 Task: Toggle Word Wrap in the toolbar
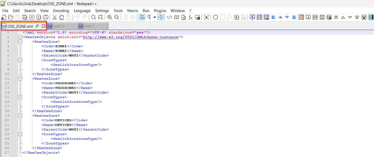(x=142, y=17)
